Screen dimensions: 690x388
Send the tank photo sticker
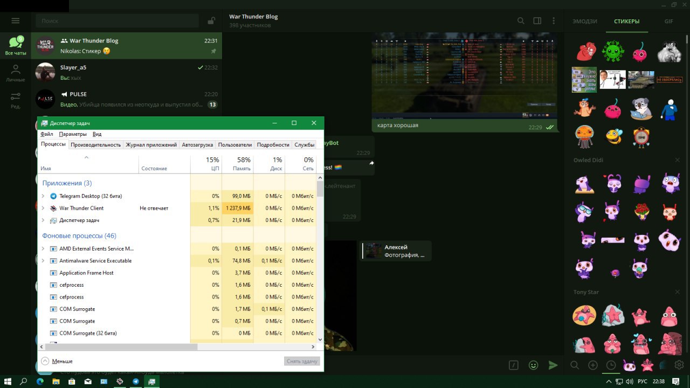[x=641, y=80]
